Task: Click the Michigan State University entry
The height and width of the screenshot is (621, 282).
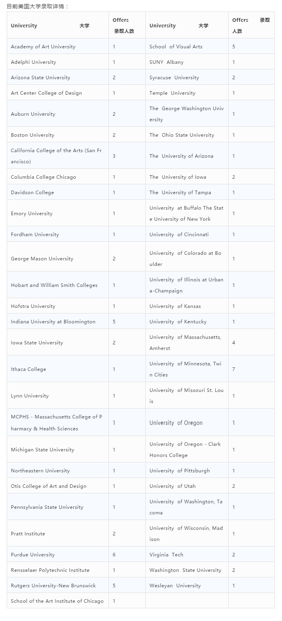Action: (x=58, y=449)
